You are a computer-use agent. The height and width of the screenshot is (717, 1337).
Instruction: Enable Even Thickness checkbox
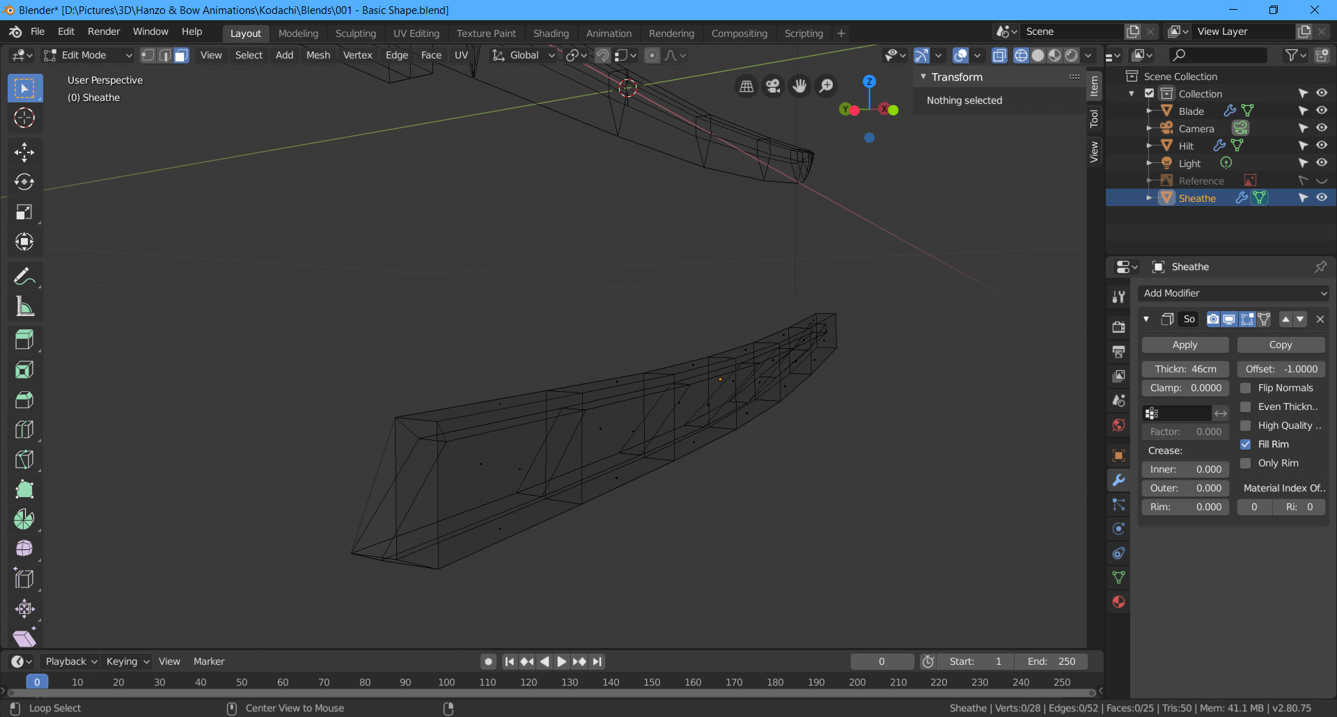1246,407
